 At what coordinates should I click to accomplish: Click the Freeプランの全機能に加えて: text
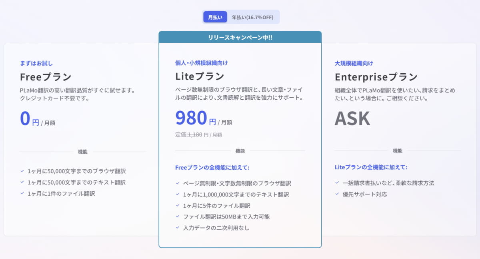click(212, 168)
